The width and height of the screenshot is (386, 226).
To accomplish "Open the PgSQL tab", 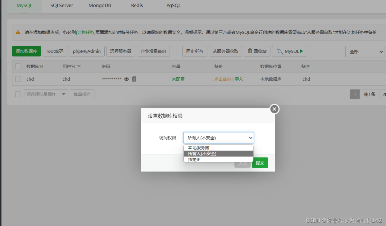I will 173,5.
